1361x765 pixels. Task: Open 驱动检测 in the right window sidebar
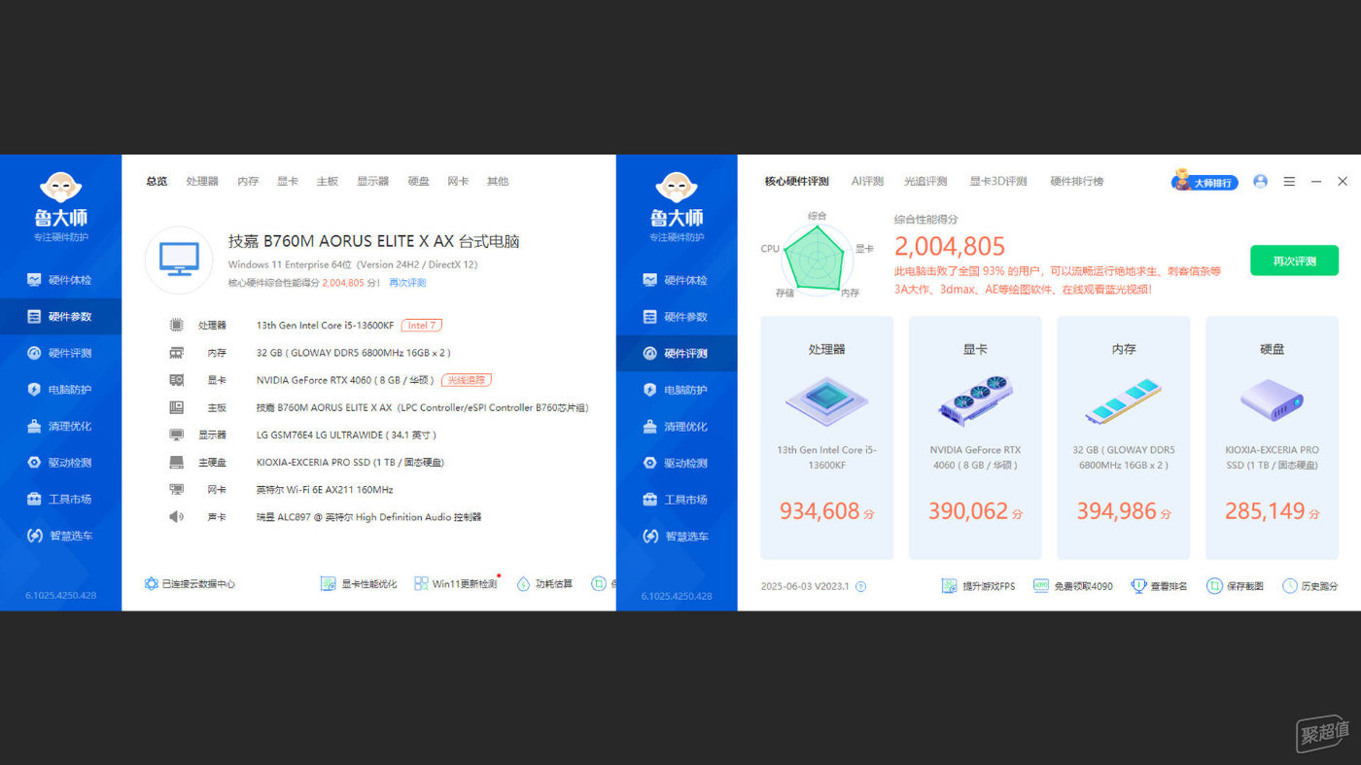point(677,463)
